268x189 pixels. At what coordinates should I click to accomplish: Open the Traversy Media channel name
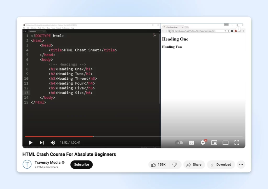click(48, 162)
